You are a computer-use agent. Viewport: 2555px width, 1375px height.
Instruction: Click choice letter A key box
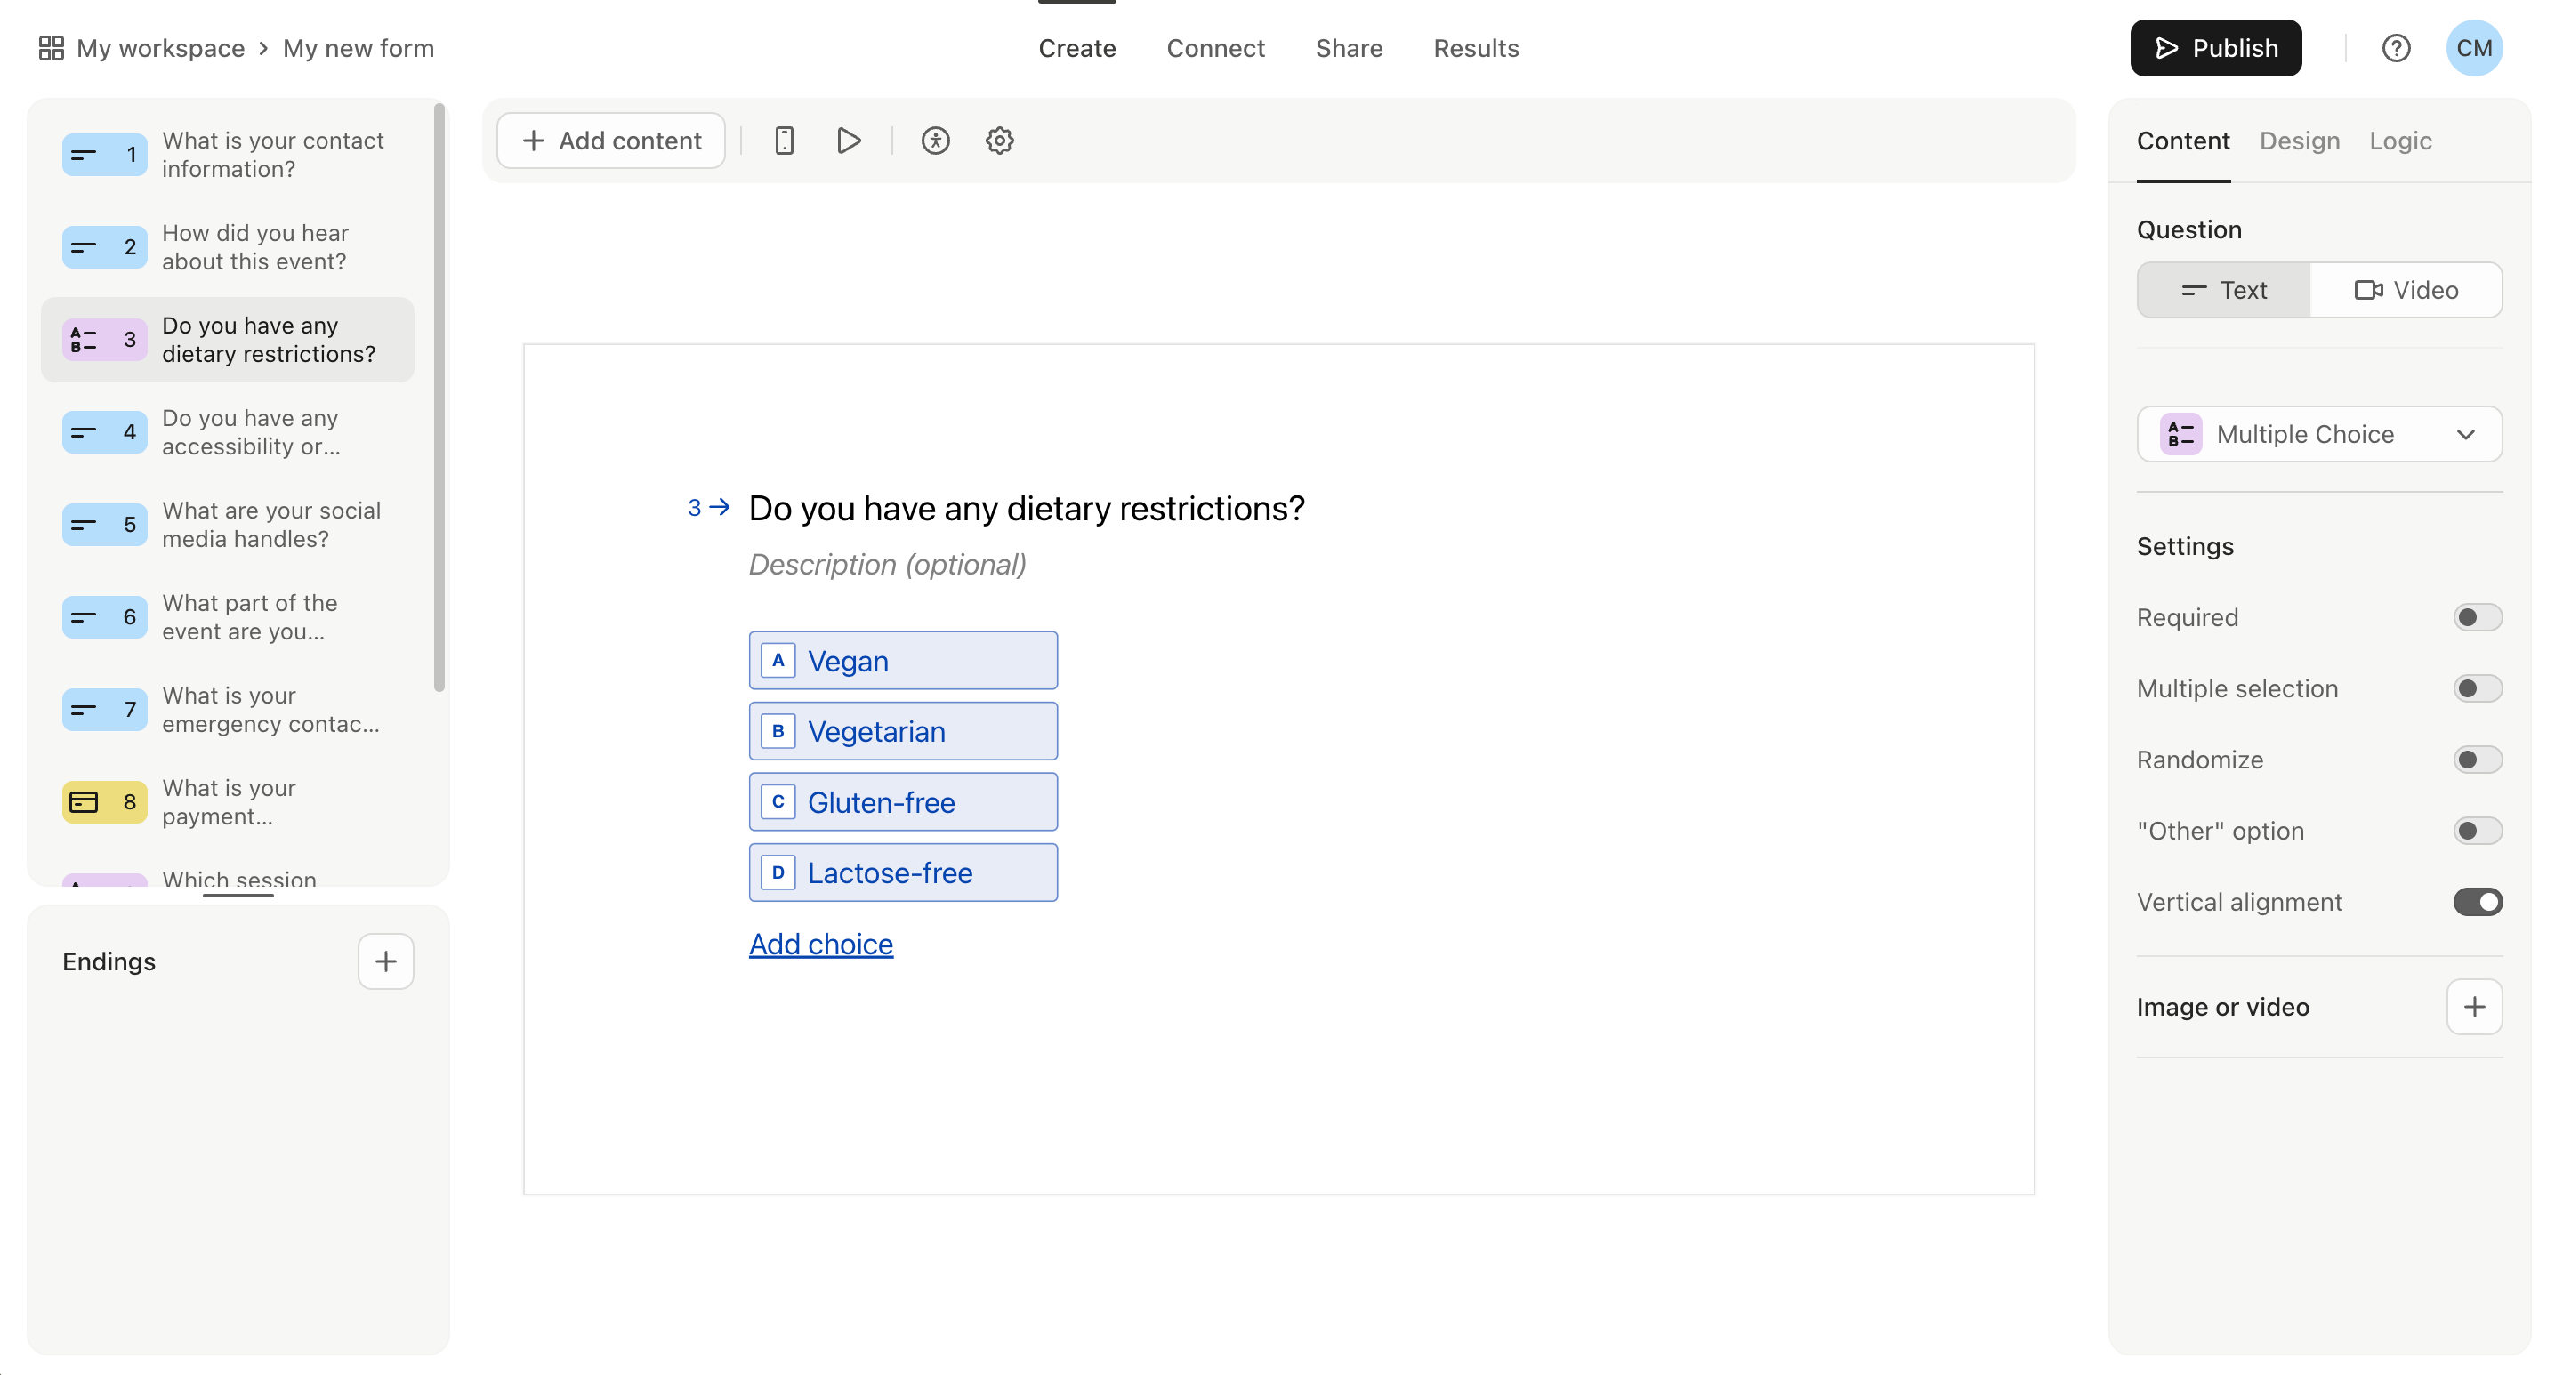(x=778, y=660)
